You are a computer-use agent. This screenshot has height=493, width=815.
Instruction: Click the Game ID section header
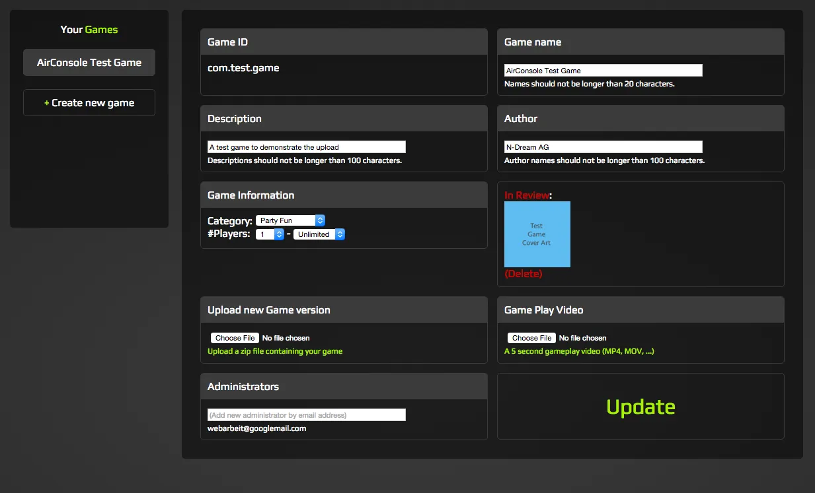[x=344, y=42]
